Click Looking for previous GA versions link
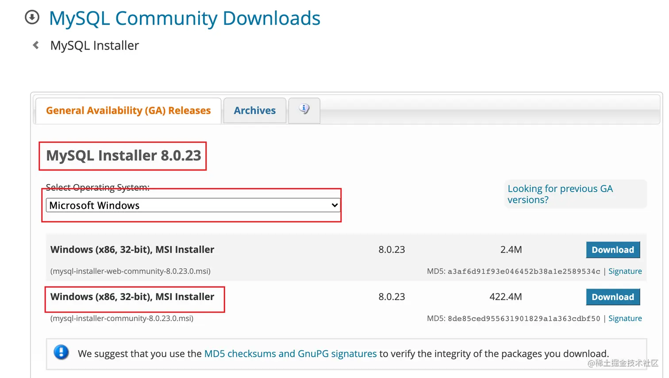Viewport: 669px width, 378px height. (x=560, y=194)
